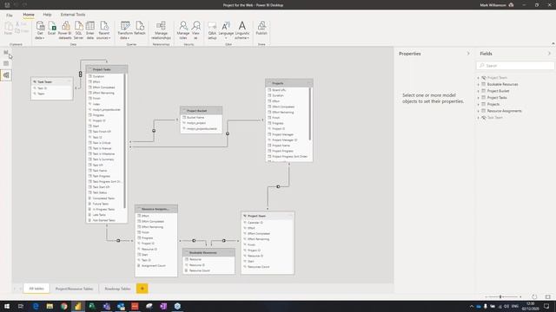Screen dimensions: 556x312
Task: Click Project Team table header in diagram
Action: pos(268,216)
